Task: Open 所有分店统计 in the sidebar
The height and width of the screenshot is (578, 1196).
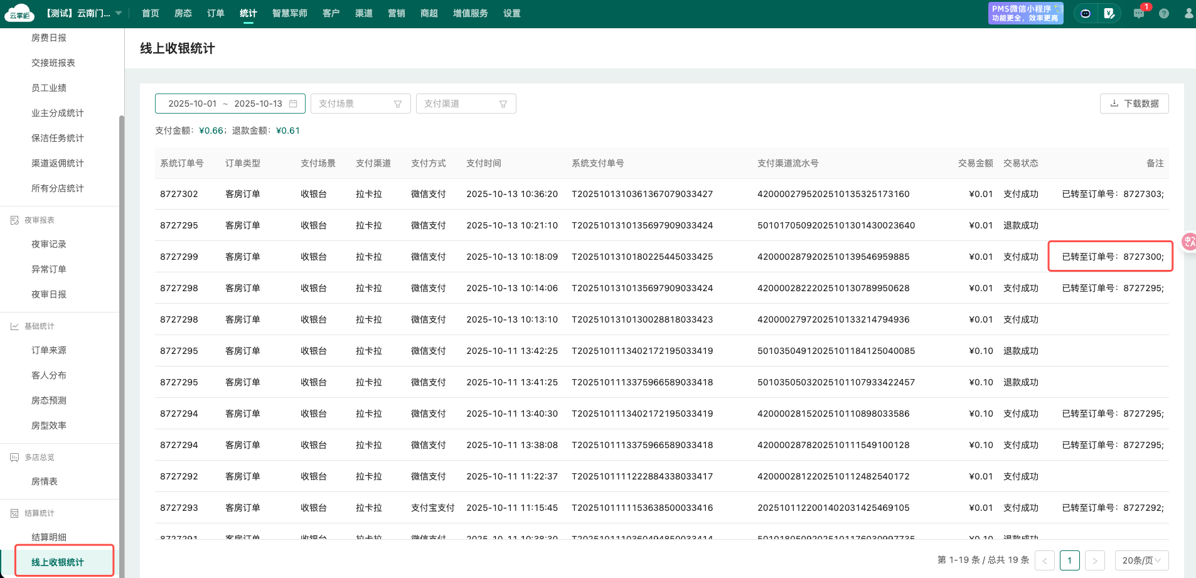Action: point(58,188)
